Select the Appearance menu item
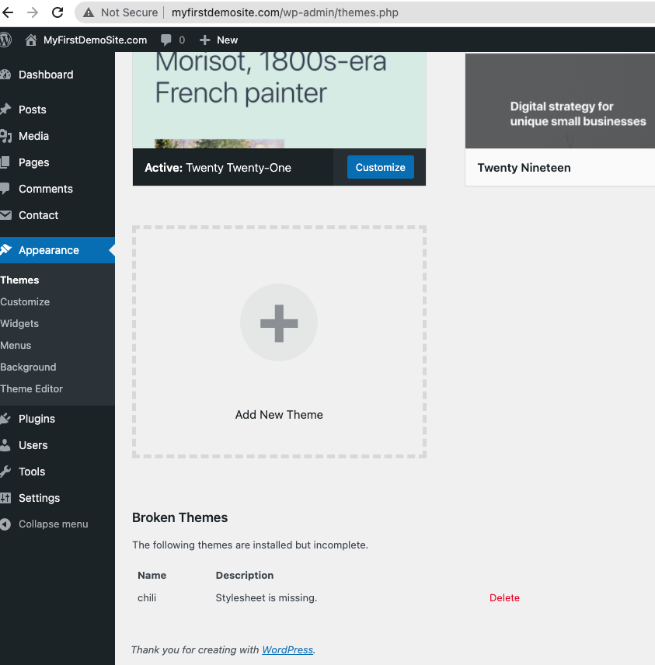655x665 pixels. coord(57,250)
